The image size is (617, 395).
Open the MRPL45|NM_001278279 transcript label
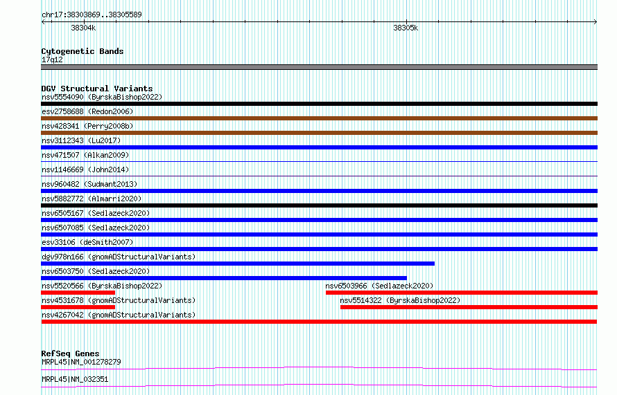pyautogui.click(x=81, y=362)
